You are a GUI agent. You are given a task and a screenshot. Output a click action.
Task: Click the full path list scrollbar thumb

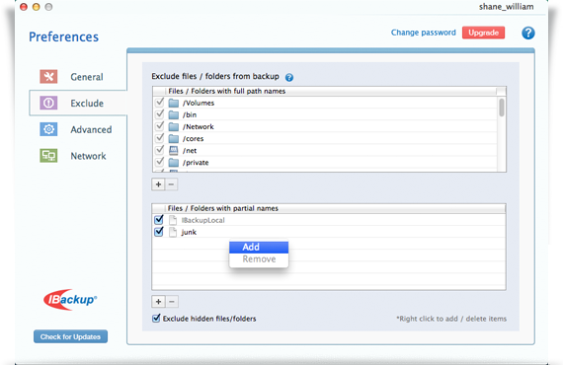click(502, 108)
